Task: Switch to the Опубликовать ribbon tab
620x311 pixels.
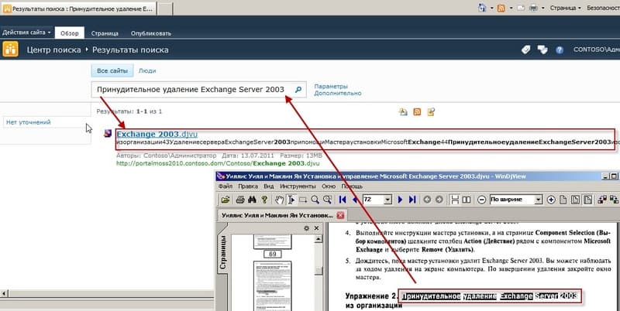Action: tap(151, 33)
